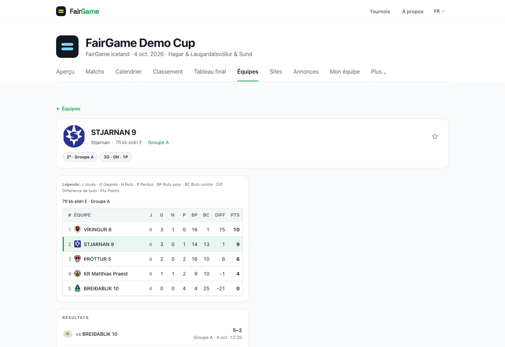Favorite STJARNAN 9 with the star icon
The width and height of the screenshot is (505, 347).
click(x=435, y=137)
